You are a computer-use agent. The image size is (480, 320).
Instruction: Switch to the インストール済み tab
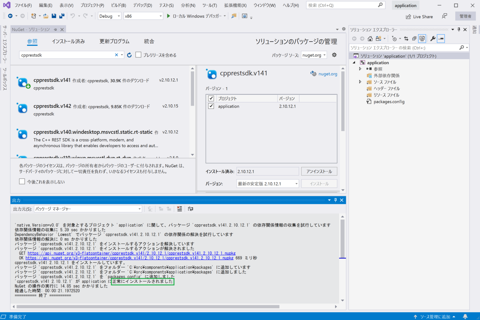pyautogui.click(x=68, y=41)
